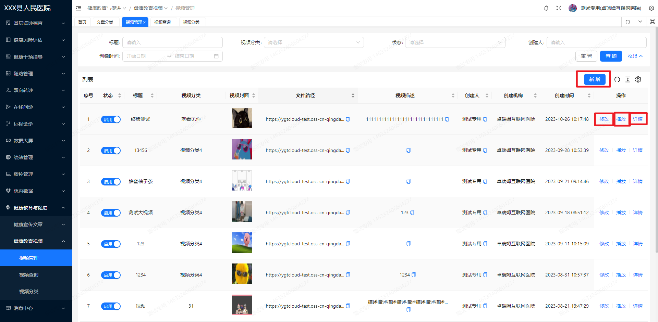The height and width of the screenshot is (322, 658).
Task: Refresh the current tab using the reload icon
Action: point(627,22)
